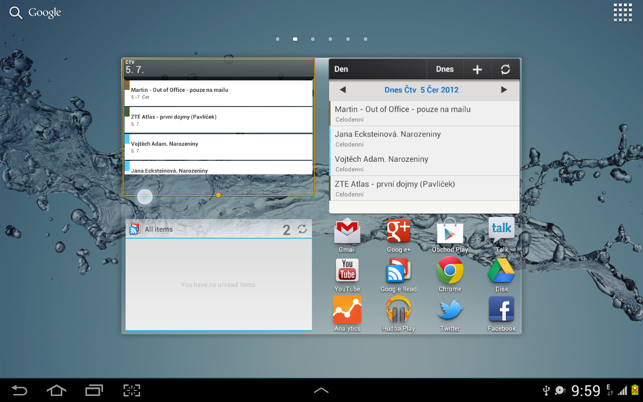Open Gmail

(x=347, y=231)
